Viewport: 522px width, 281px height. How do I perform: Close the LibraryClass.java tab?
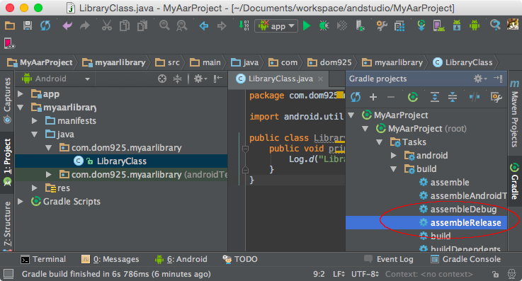[320, 79]
